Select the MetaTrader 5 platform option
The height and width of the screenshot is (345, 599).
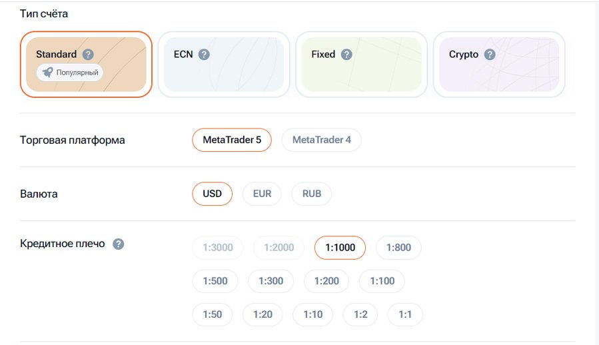click(232, 140)
